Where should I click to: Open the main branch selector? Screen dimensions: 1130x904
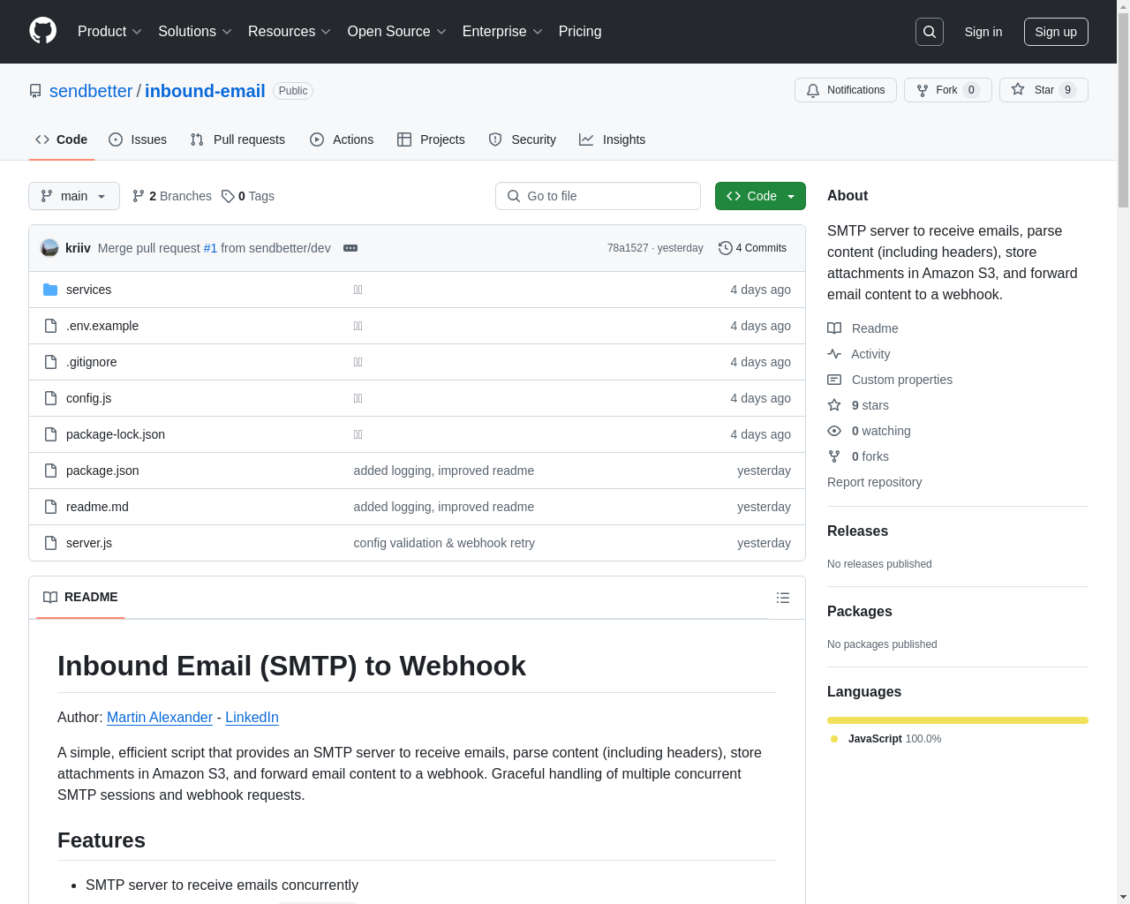(74, 196)
